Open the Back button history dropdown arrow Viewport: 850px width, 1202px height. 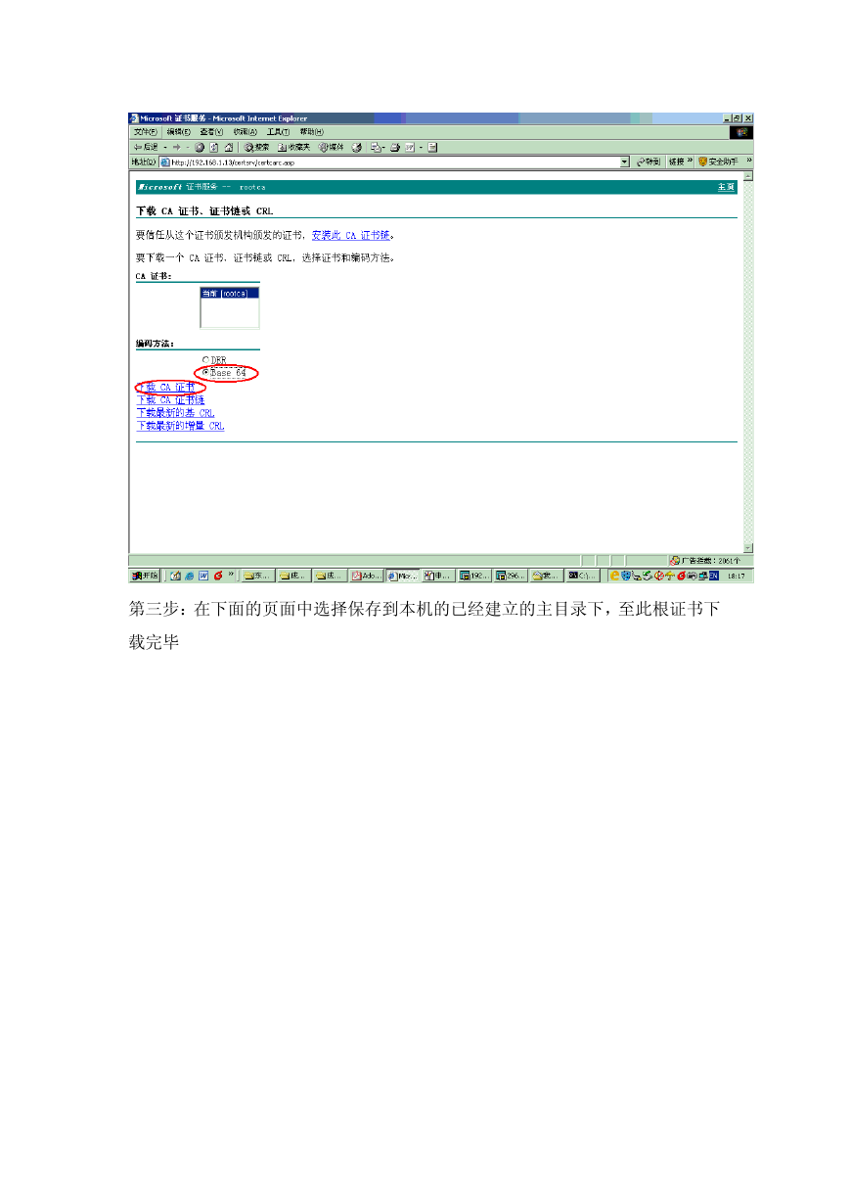(165, 147)
